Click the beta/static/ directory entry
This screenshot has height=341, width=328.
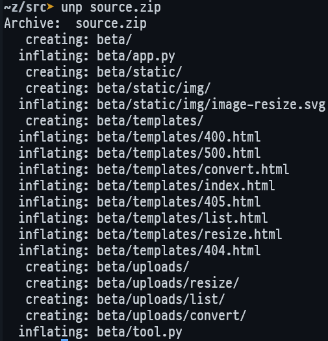[x=139, y=72]
